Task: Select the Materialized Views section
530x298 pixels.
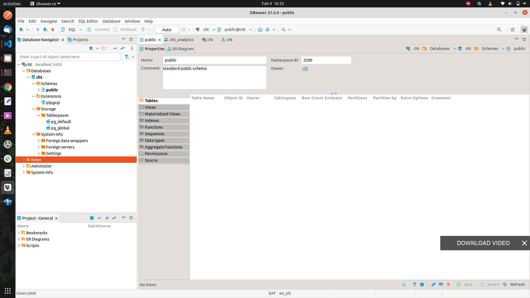Action: pos(164,114)
